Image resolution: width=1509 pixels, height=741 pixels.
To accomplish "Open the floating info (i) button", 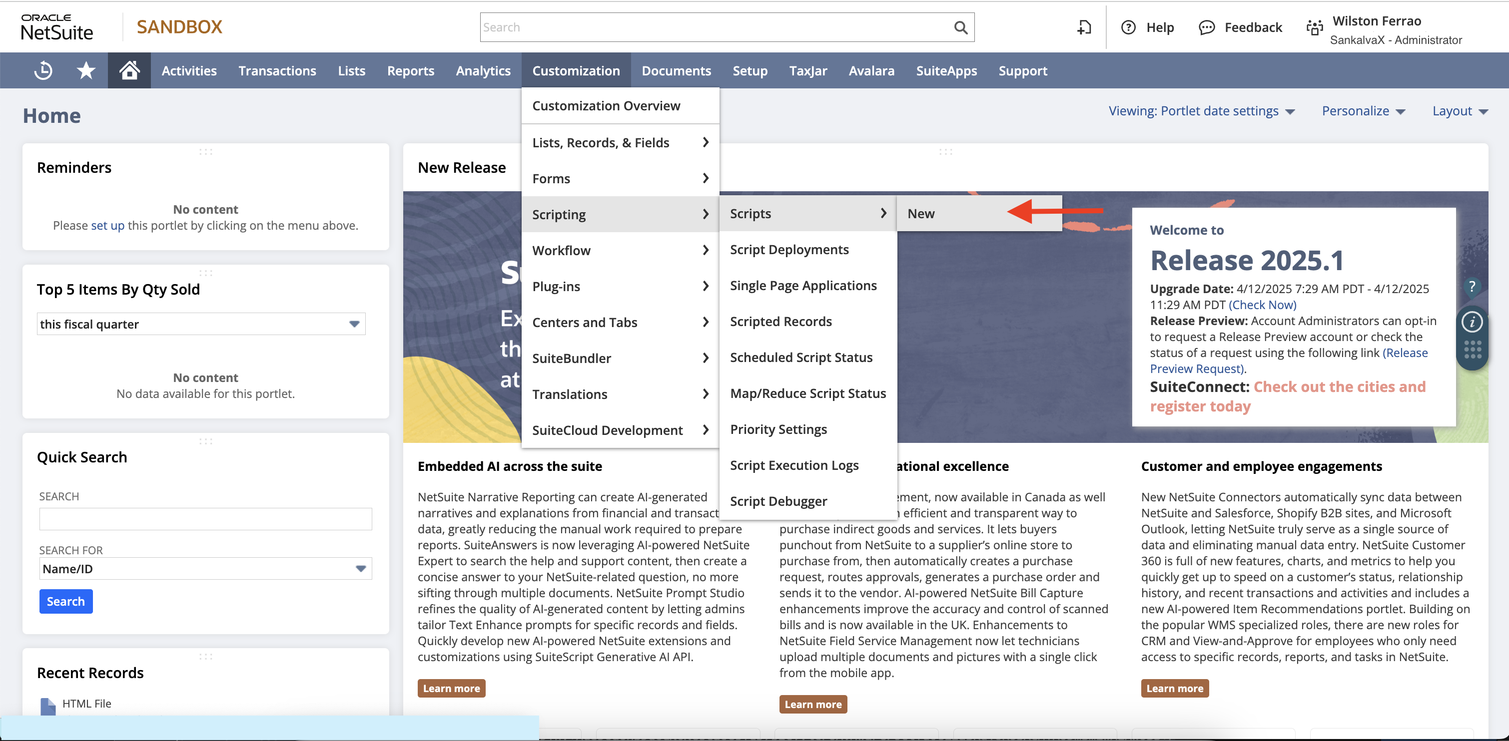I will point(1472,322).
